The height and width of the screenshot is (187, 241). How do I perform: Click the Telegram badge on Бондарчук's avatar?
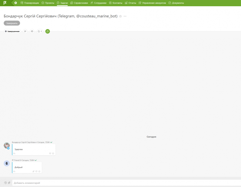tap(8, 148)
